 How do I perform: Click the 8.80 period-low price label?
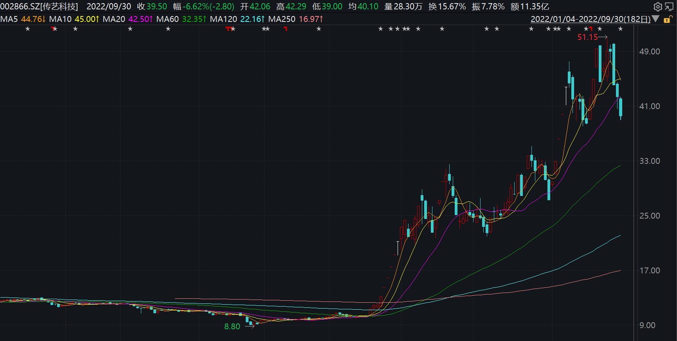coord(232,327)
